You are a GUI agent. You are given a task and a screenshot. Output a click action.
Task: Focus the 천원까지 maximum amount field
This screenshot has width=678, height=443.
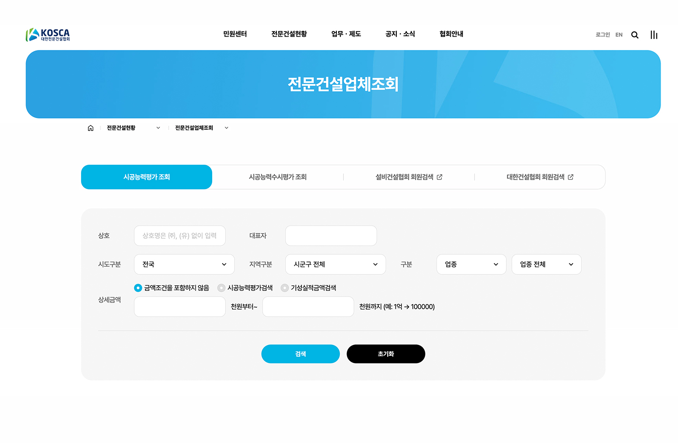click(x=308, y=307)
